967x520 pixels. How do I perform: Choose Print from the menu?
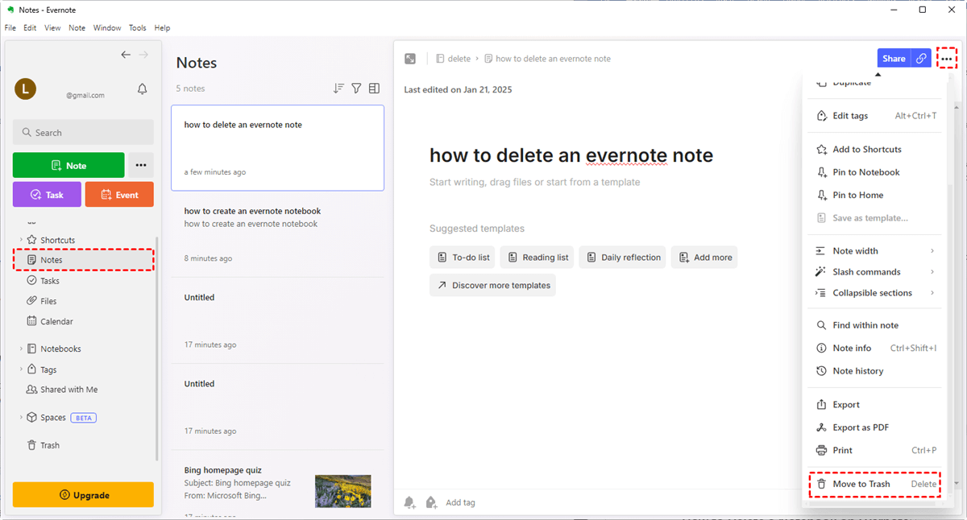click(x=875, y=450)
